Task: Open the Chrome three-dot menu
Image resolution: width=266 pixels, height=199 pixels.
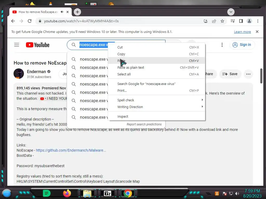Action: (x=258, y=21)
